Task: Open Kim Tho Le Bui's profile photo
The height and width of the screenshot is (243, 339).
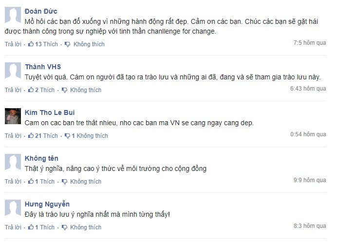Action: (x=13, y=116)
